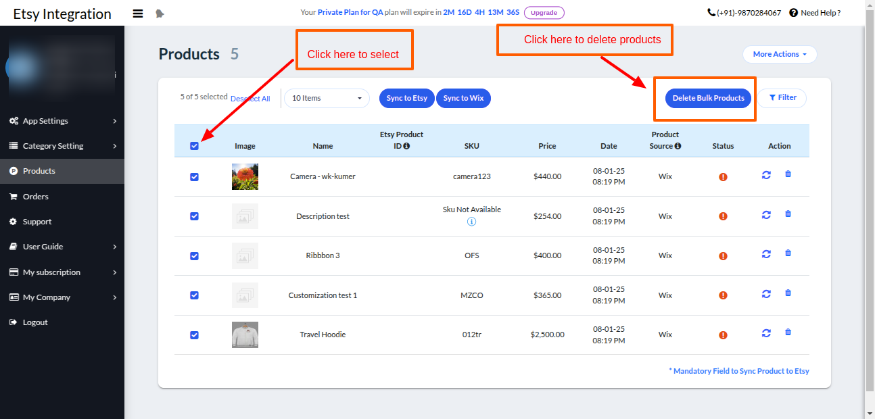Click the Description test placeholder image
Viewport: 875px width, 419px height.
(x=245, y=216)
